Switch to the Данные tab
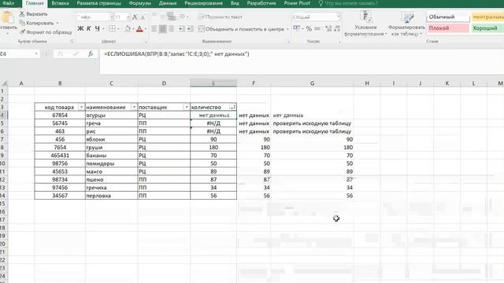 point(168,3)
